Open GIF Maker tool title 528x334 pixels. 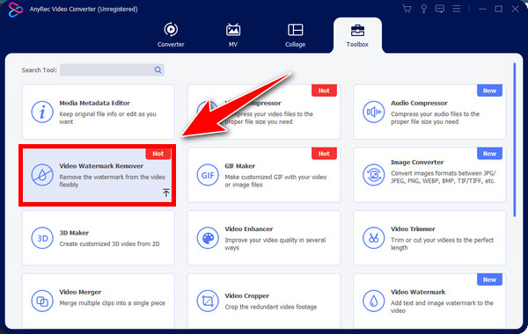239,166
